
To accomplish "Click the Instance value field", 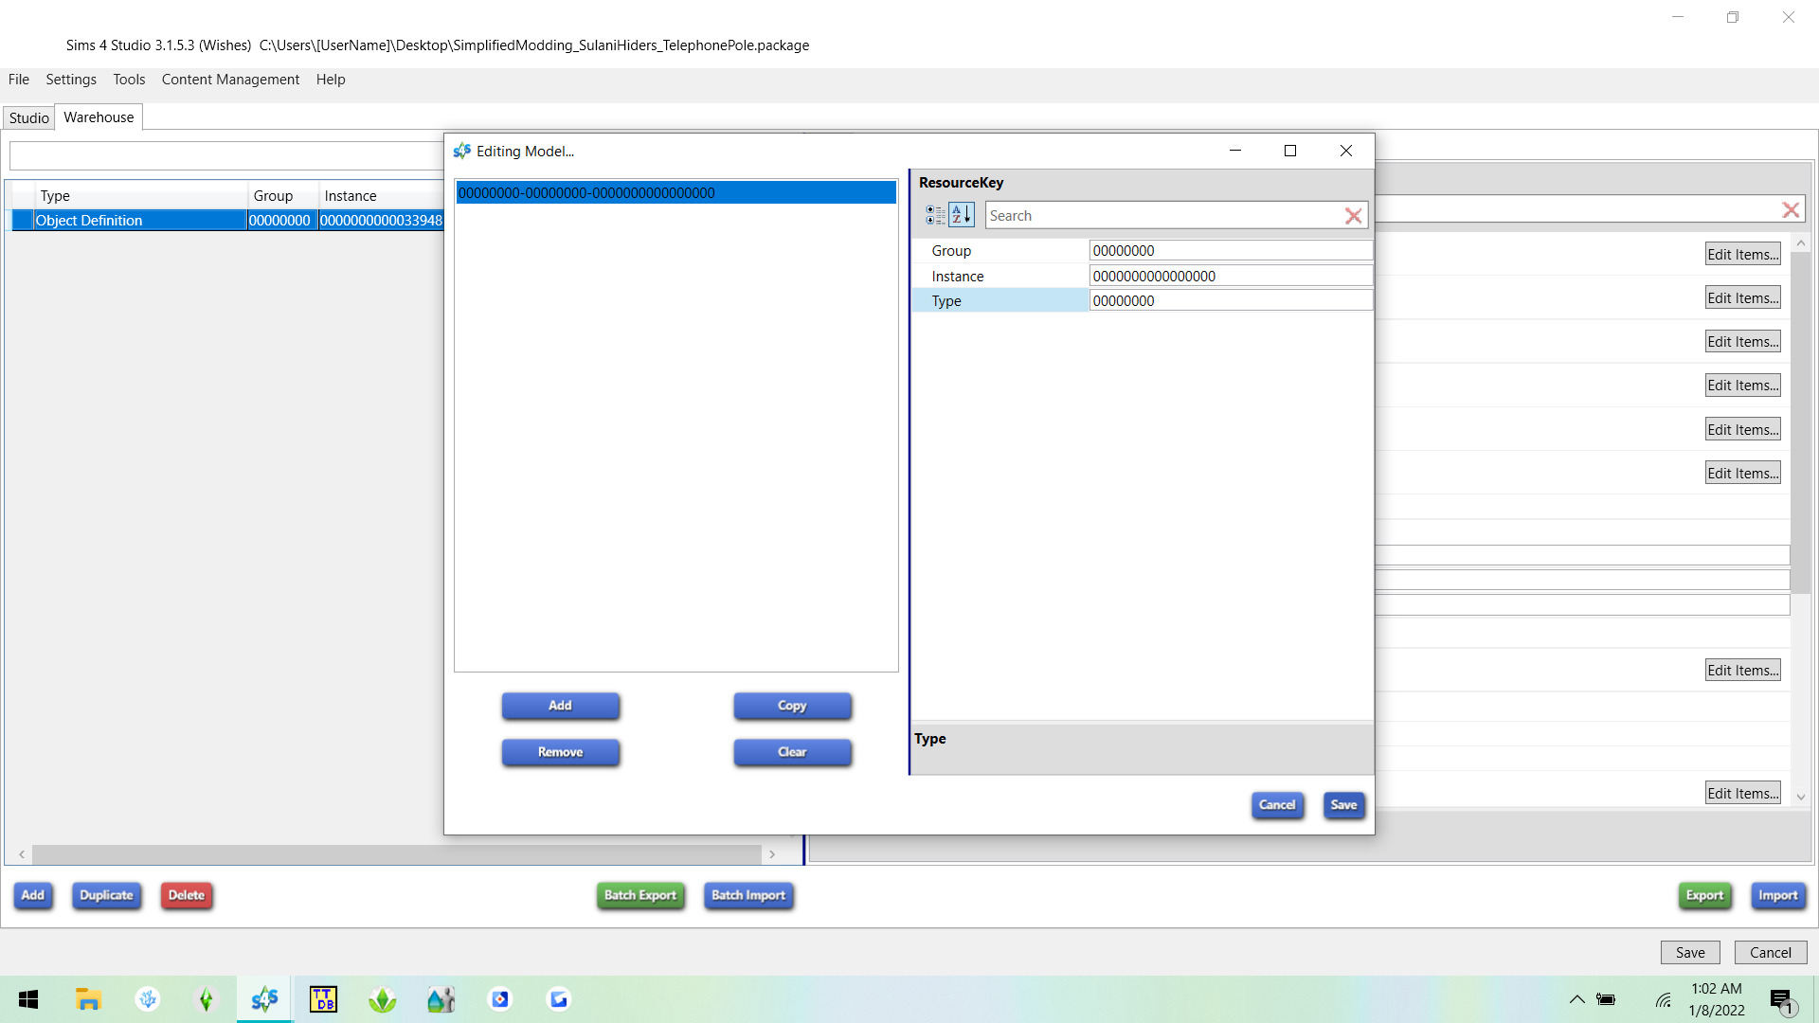I will [1230, 276].
